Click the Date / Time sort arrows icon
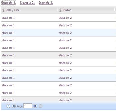Image resolution: width=116 pixels, height=111 pixels. (x=3, y=10)
